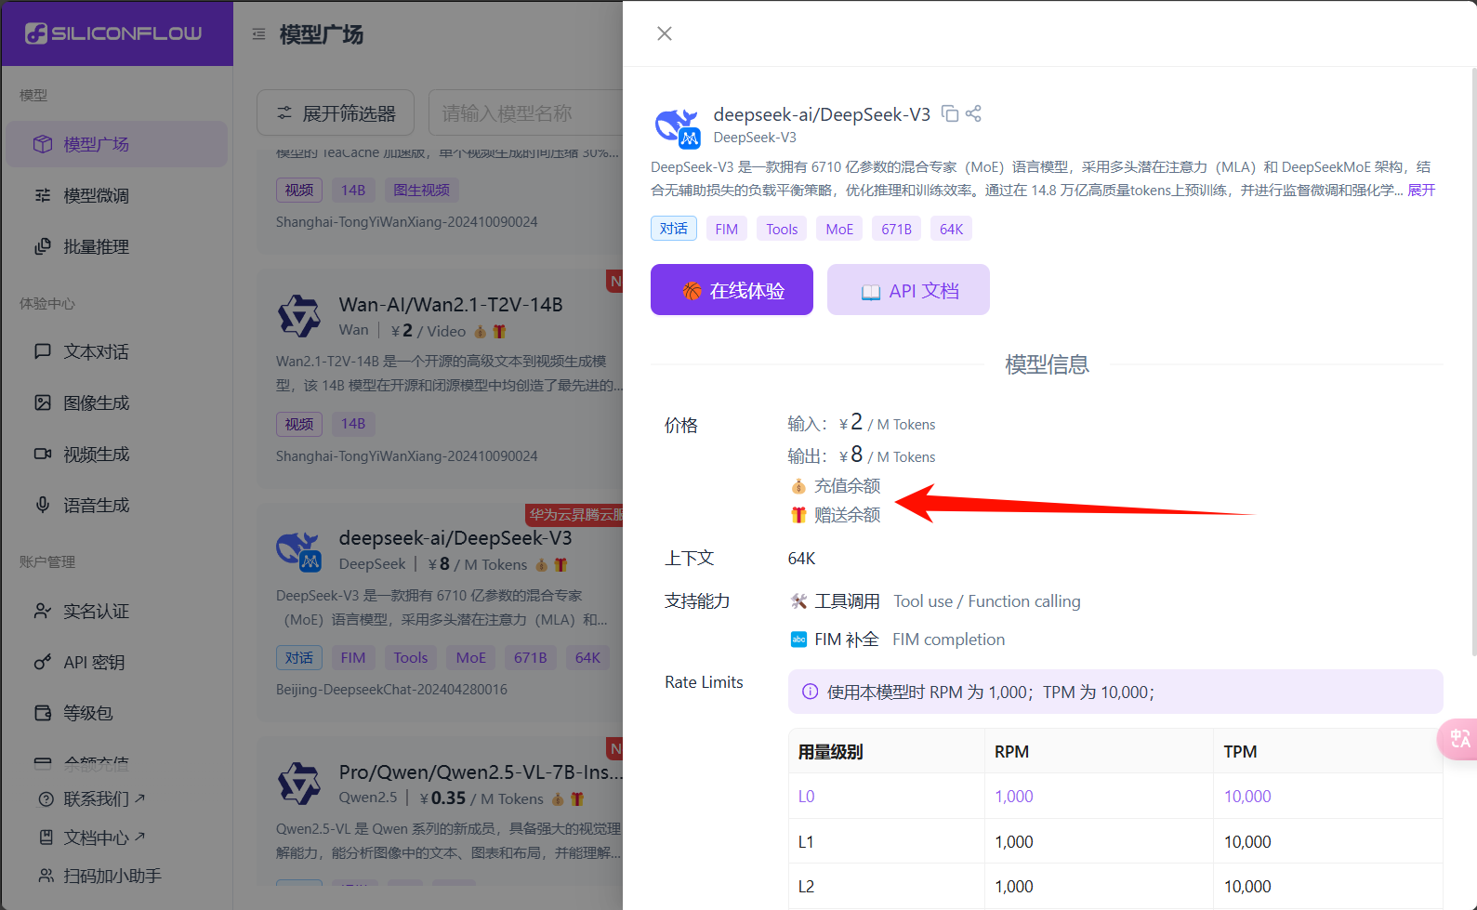Click the 视频生成 camera icon
The image size is (1477, 910).
pyautogui.click(x=43, y=454)
